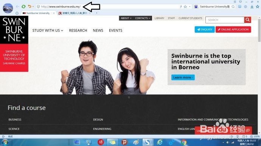
Task: Open the dropdown beside the undo arrow
Action: tap(33, 7)
